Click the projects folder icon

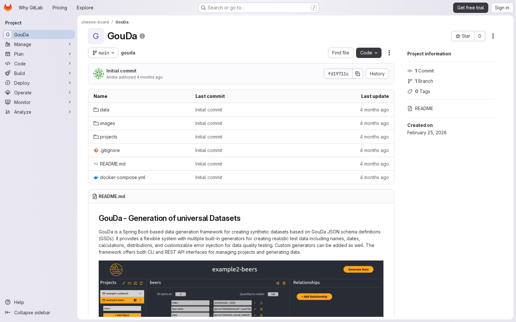coord(96,137)
